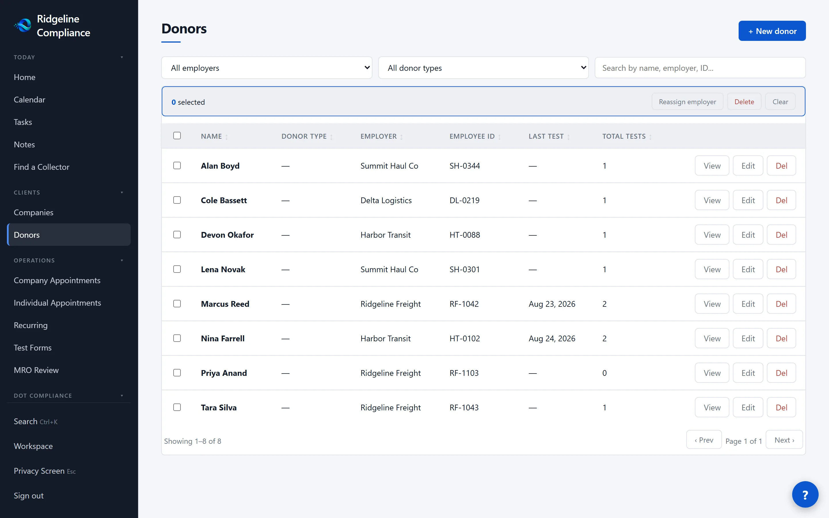Activate Privacy Screen in sidebar

pyautogui.click(x=69, y=471)
